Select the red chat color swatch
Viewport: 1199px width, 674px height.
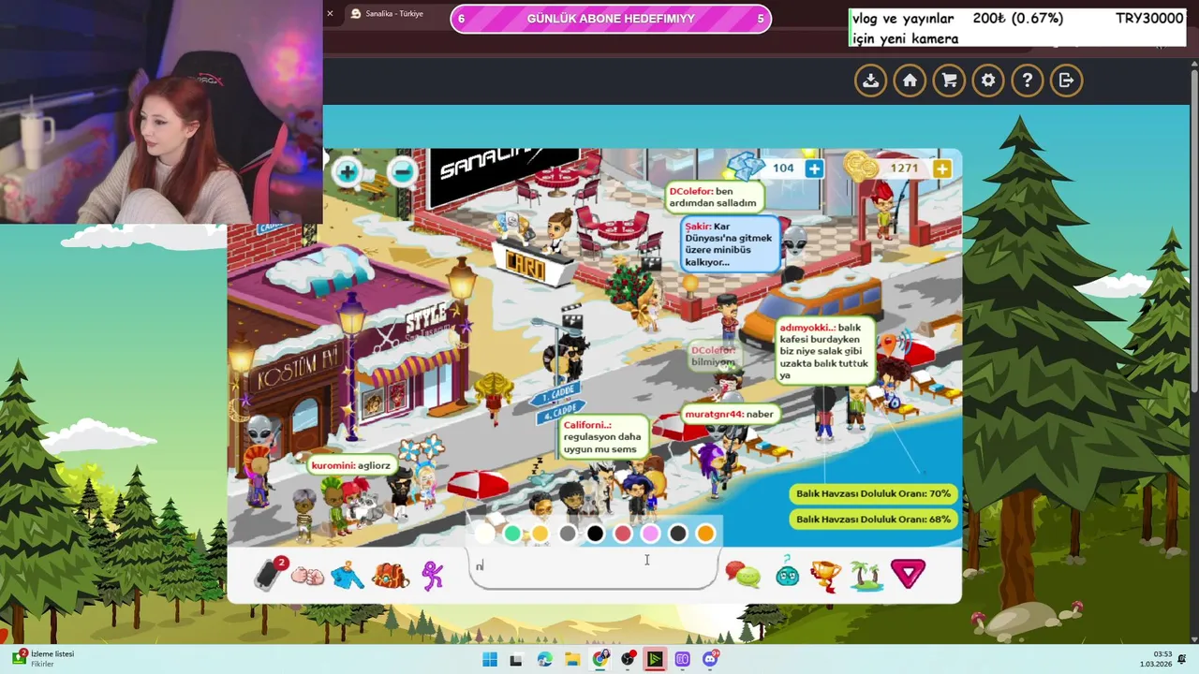pos(623,534)
